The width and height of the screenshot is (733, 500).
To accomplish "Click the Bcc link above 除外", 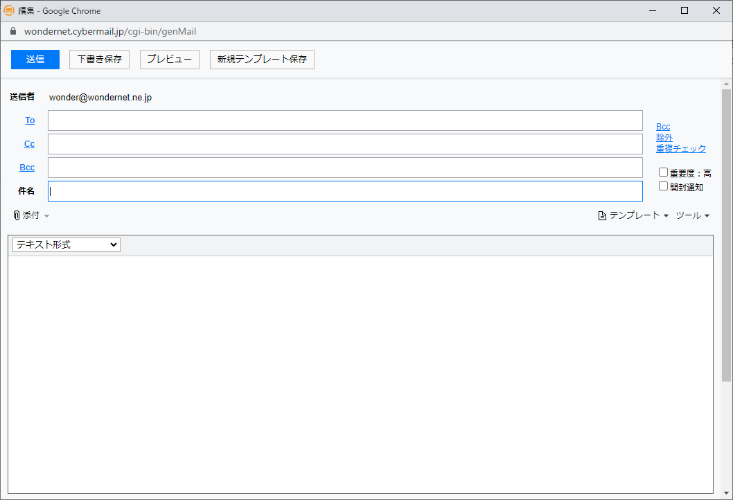I will (x=663, y=127).
